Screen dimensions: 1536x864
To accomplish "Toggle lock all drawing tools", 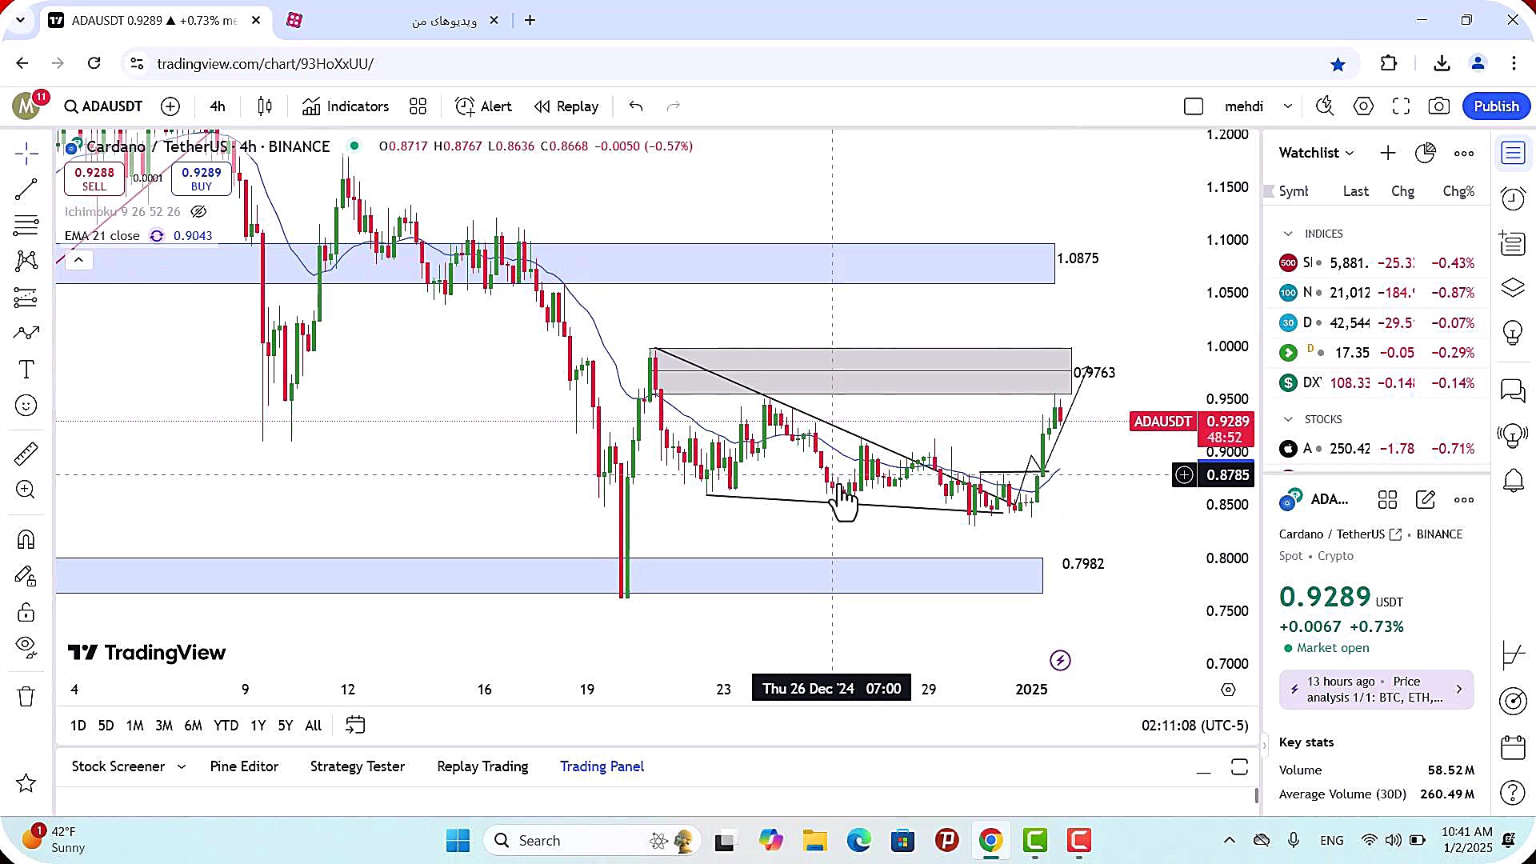I will (x=26, y=613).
